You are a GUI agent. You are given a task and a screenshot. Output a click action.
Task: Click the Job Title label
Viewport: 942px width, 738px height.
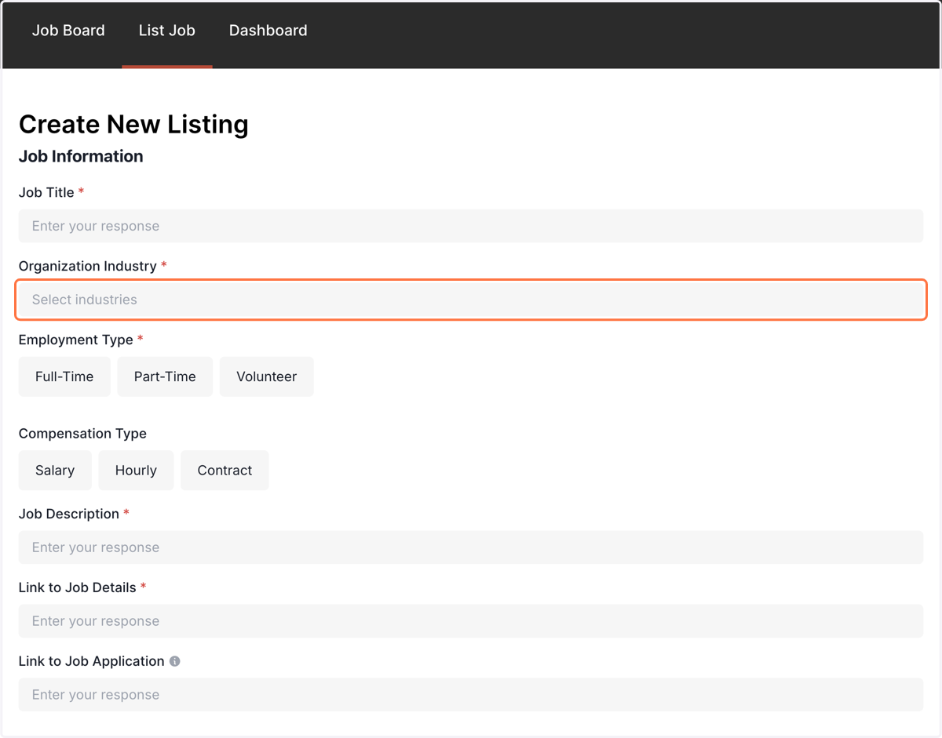point(46,192)
